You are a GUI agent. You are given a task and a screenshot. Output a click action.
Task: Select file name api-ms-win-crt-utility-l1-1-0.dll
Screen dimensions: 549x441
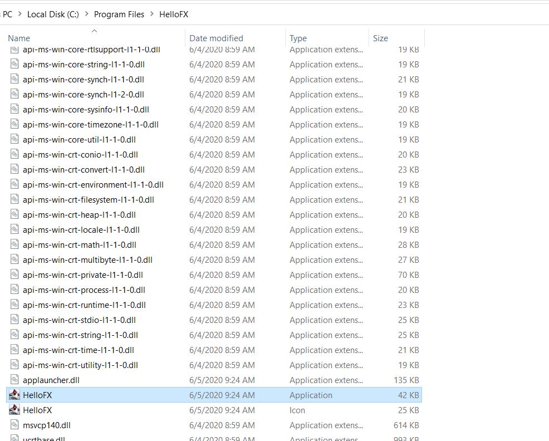tap(80, 365)
